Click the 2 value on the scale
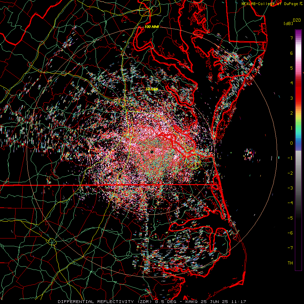304x304 pixels. click(292, 113)
